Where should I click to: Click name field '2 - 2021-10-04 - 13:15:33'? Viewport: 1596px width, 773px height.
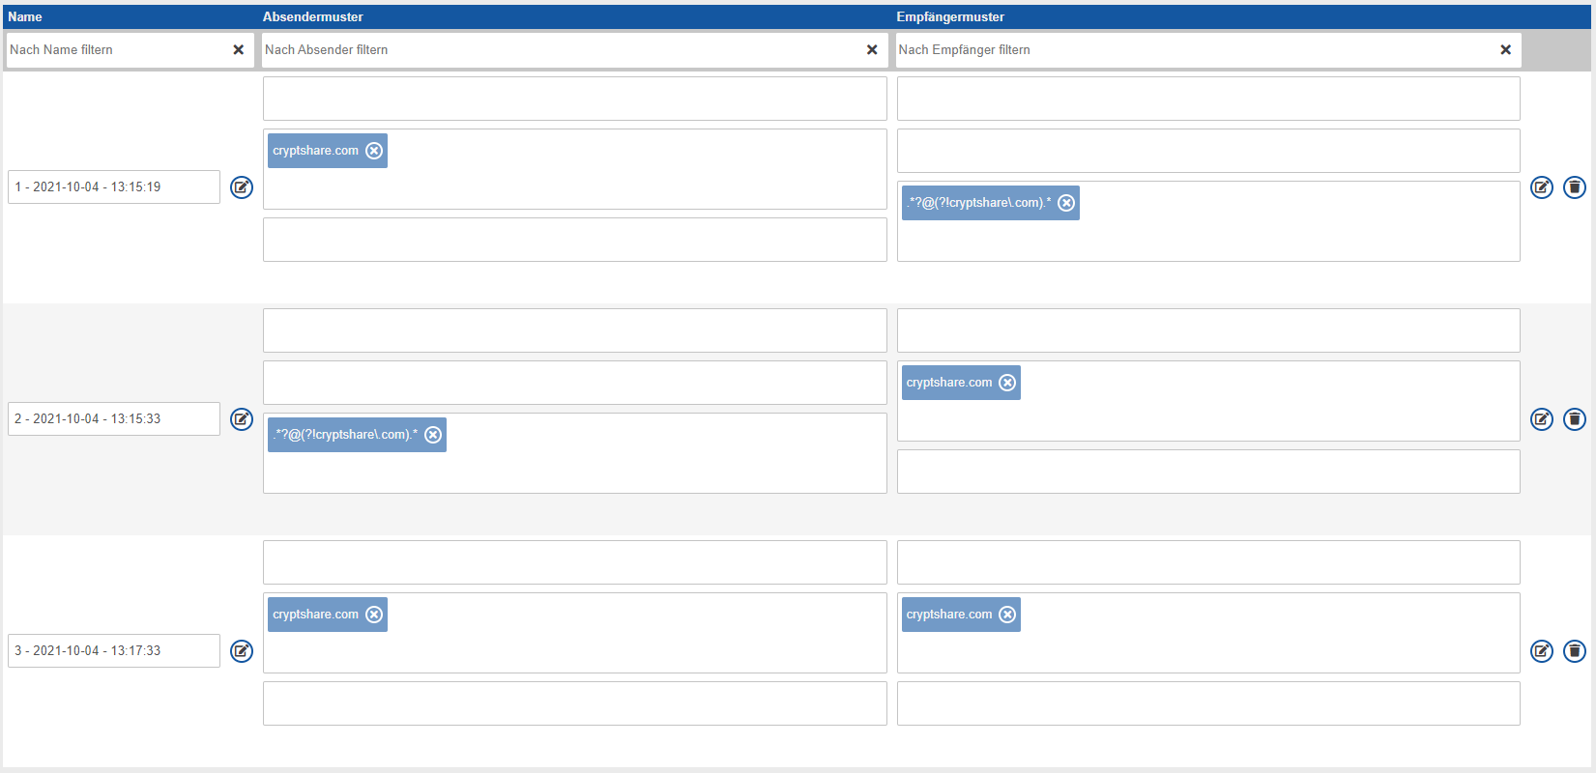[114, 419]
